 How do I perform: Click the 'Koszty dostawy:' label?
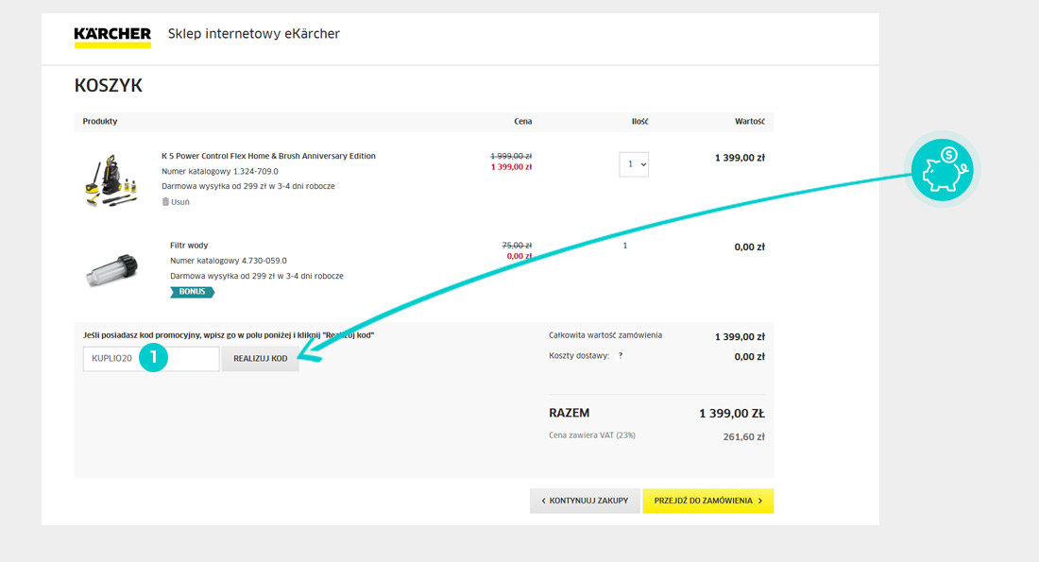point(579,356)
